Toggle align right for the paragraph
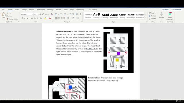Image resolution: width=184 pixels, height=103 pixels. click(62, 18)
